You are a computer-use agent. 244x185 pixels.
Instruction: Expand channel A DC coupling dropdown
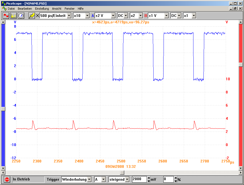(126, 16)
